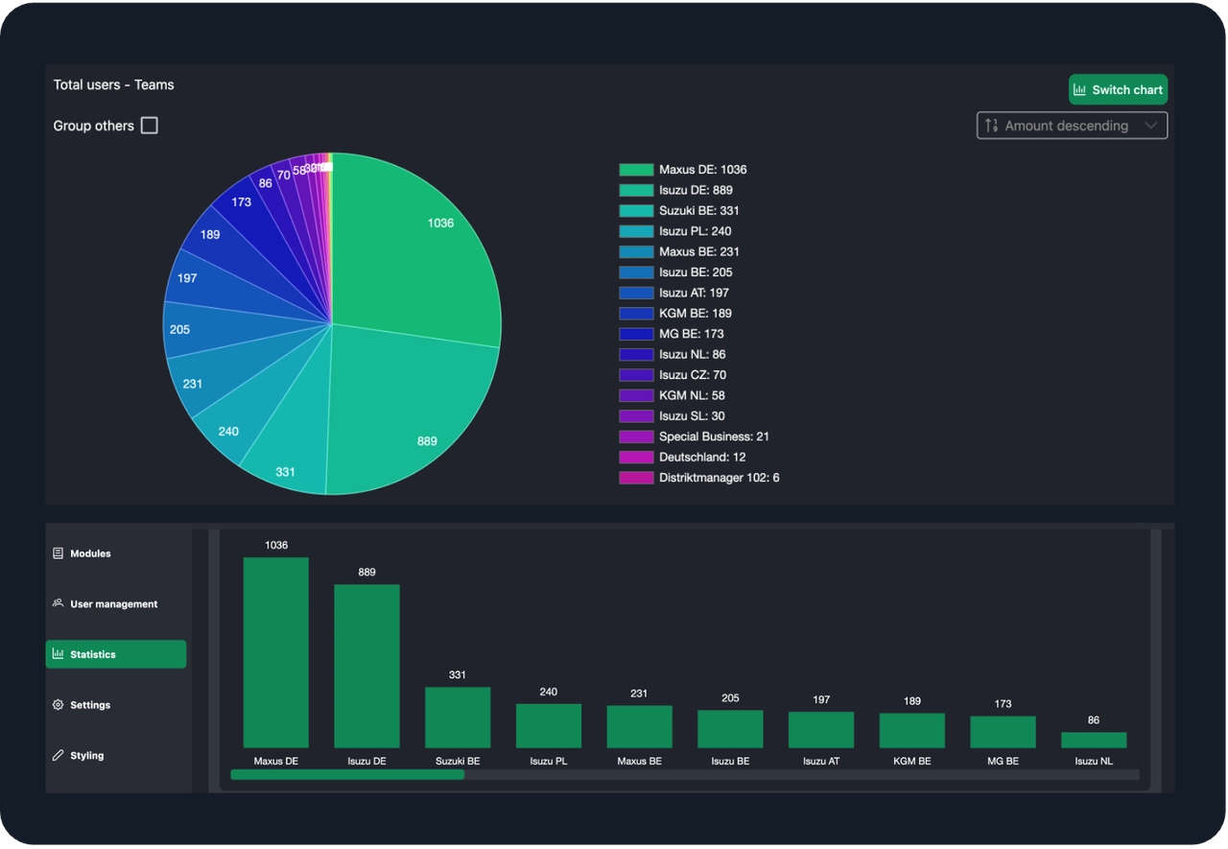Toggle Isuzu DE legend color swatch
Viewport: 1228px width, 849px height.
coord(636,190)
